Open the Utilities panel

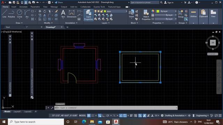pos(193,16)
